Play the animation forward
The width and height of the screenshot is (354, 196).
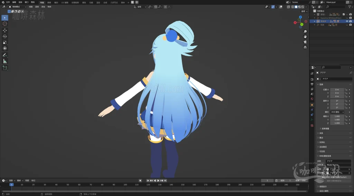point(158,180)
